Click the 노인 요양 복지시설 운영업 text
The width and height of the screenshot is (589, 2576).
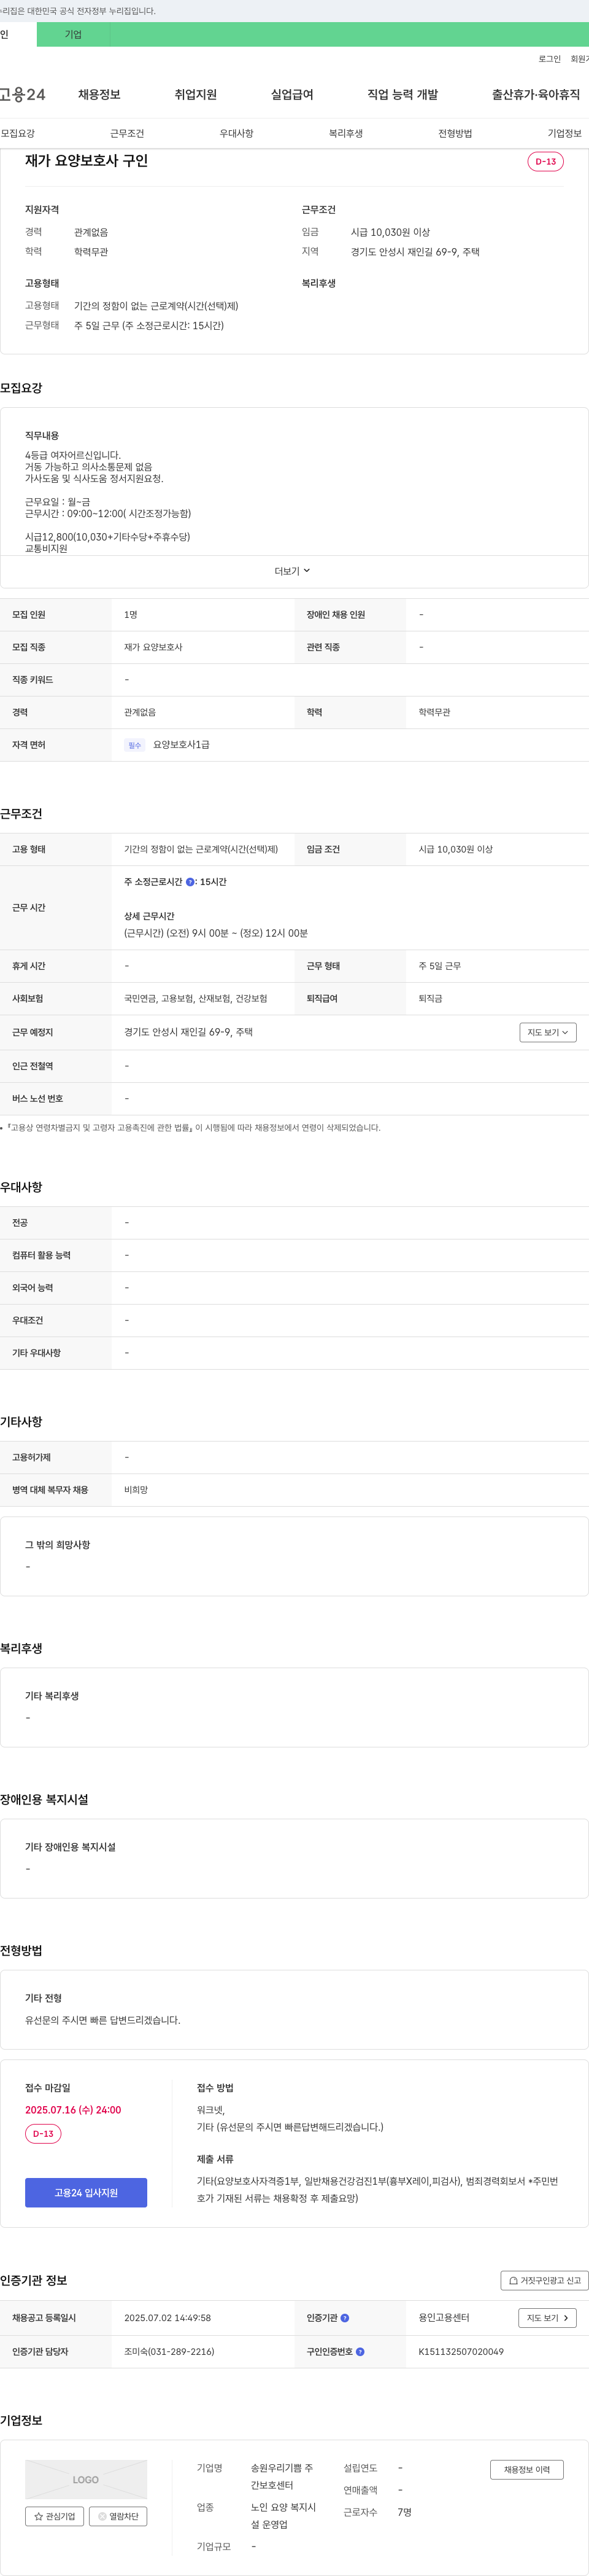click(x=282, y=2516)
